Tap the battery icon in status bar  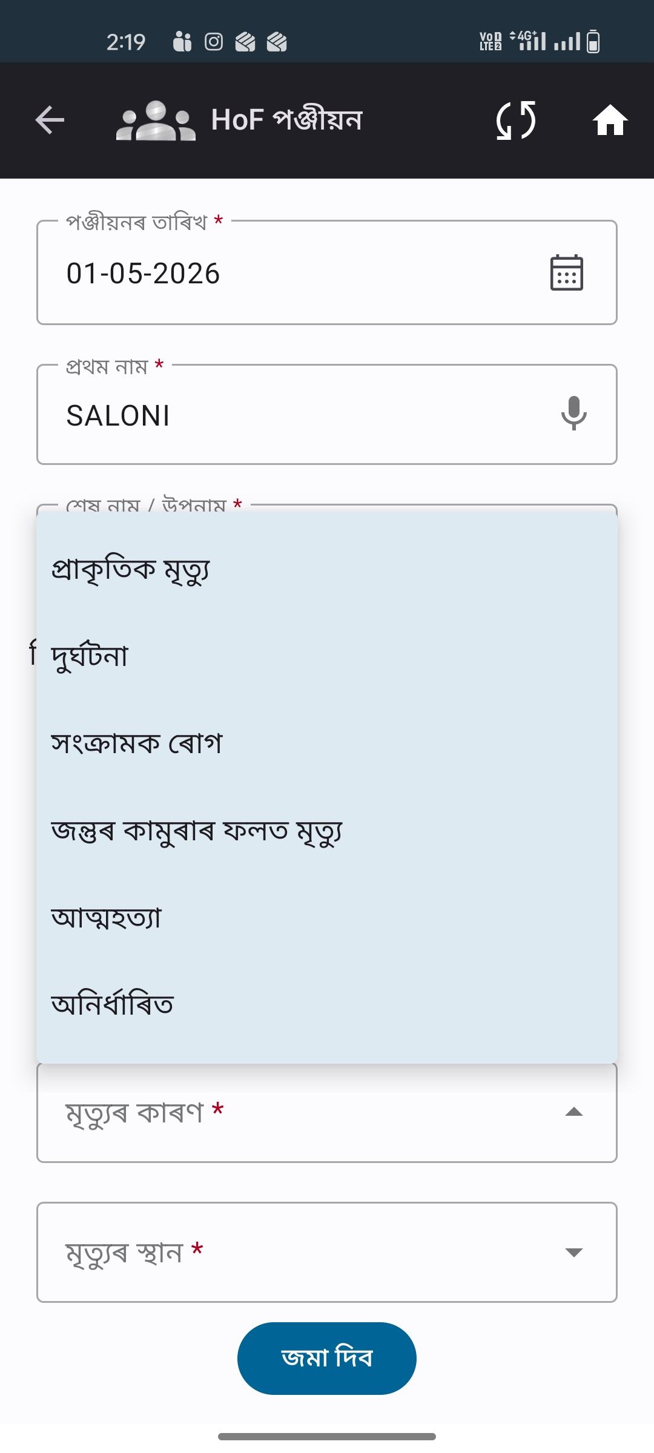[x=593, y=42]
